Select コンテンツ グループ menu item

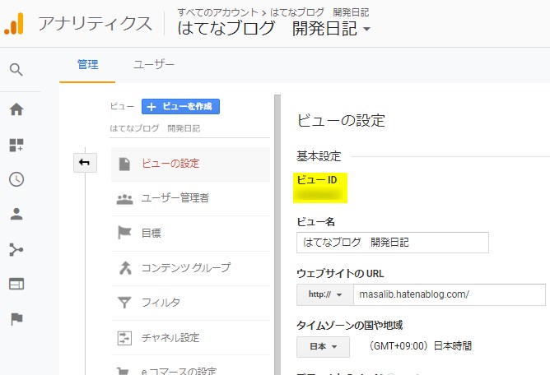[x=190, y=268]
